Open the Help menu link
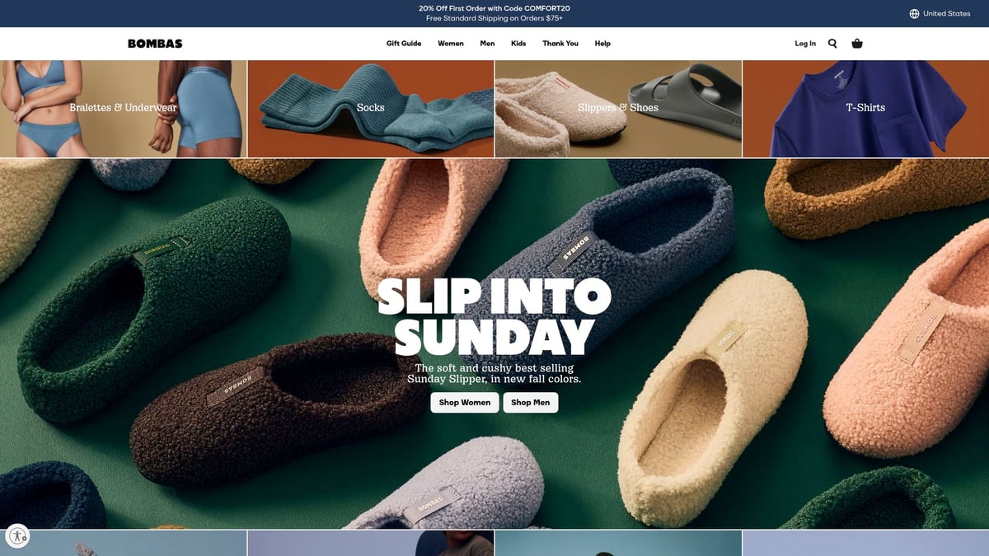The height and width of the screenshot is (556, 989). coord(602,44)
